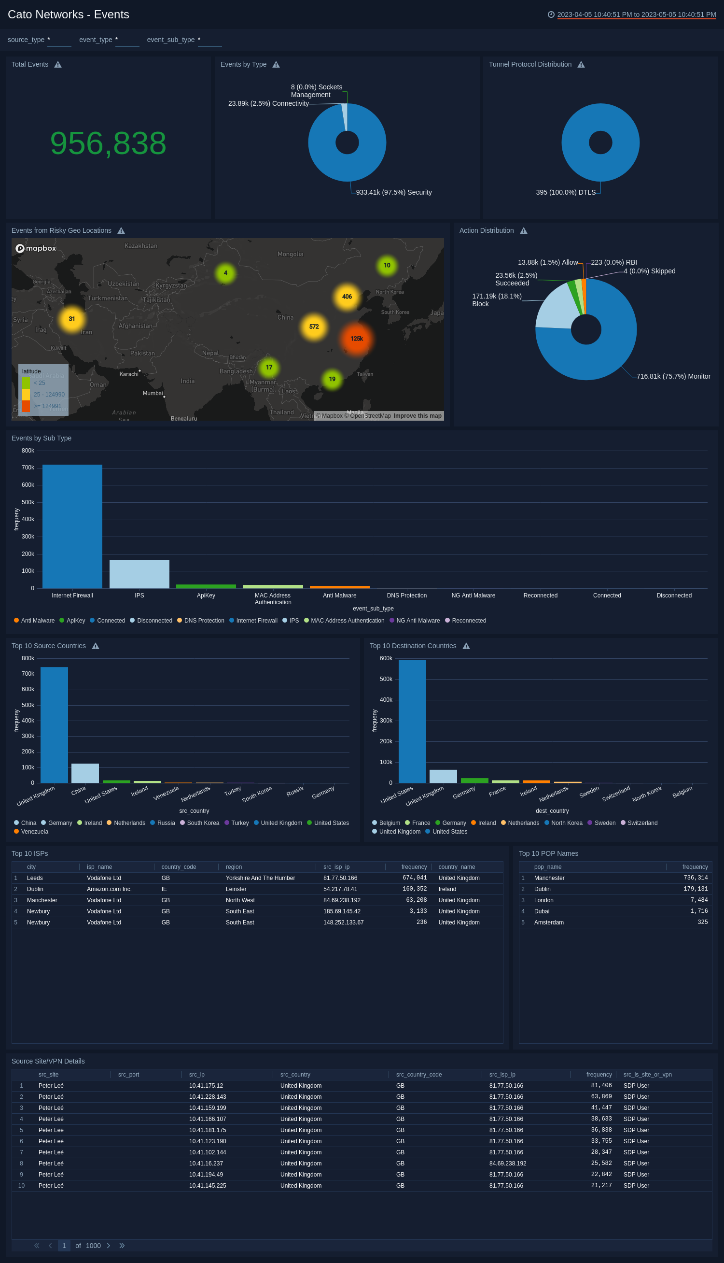Sort the Source Site table by src_country header
The image size is (724, 1263).
[x=295, y=1075]
